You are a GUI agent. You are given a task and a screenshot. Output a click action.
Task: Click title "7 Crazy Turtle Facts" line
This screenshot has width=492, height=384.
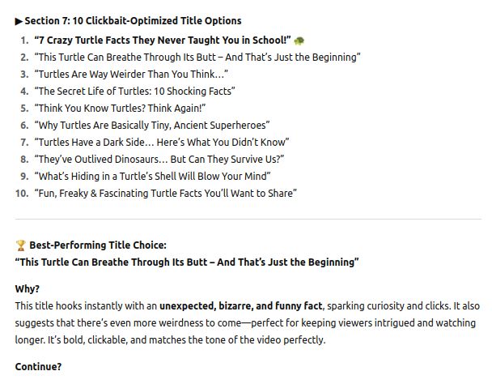coord(162,40)
